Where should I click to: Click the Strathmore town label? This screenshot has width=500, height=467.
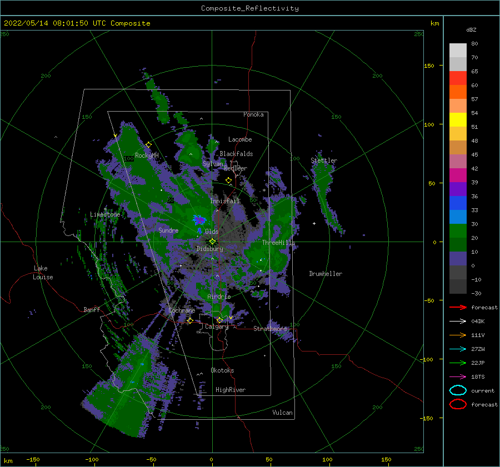click(270, 329)
